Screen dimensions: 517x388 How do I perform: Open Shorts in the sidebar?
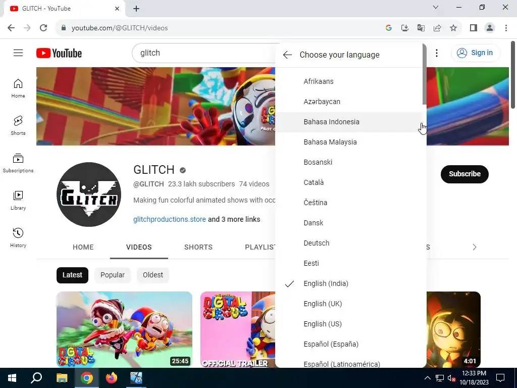18,126
